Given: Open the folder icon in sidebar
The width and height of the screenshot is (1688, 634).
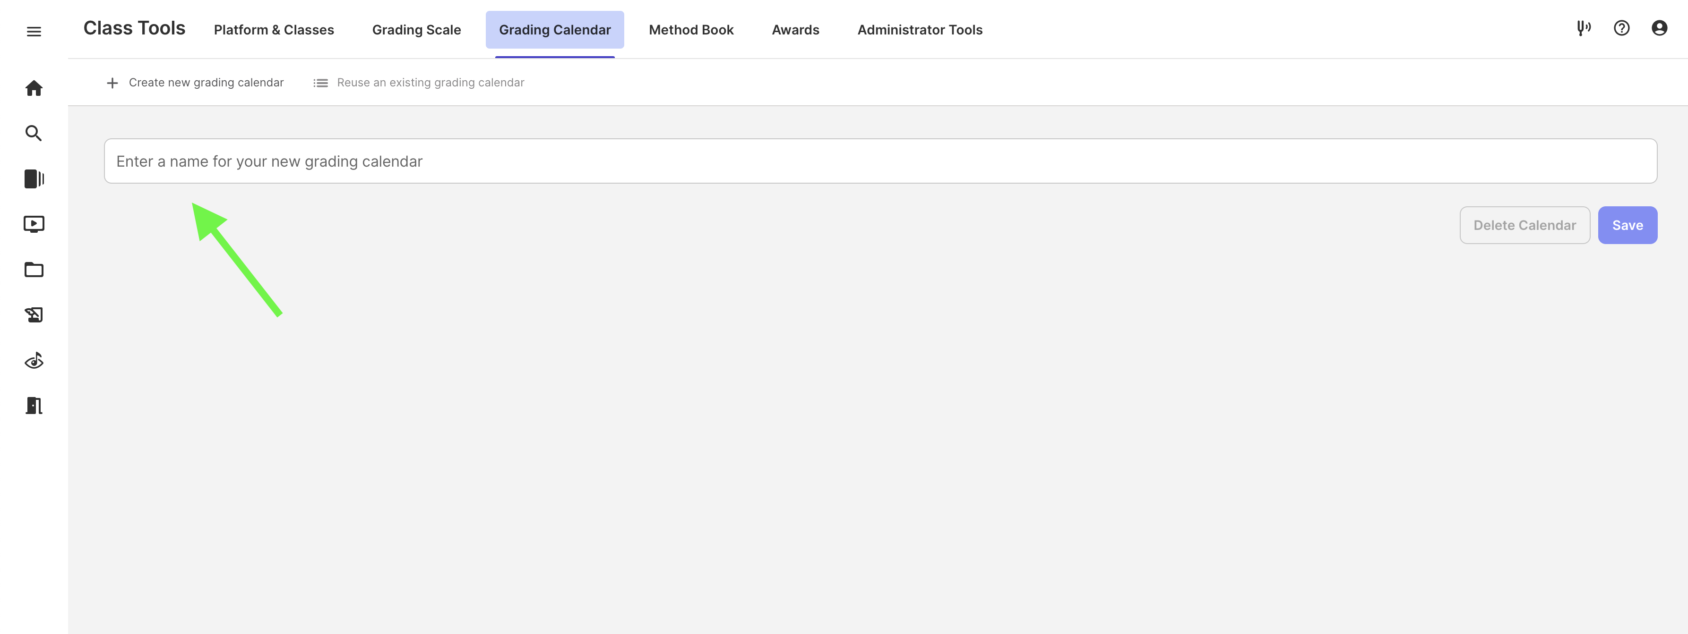Looking at the screenshot, I should point(34,270).
